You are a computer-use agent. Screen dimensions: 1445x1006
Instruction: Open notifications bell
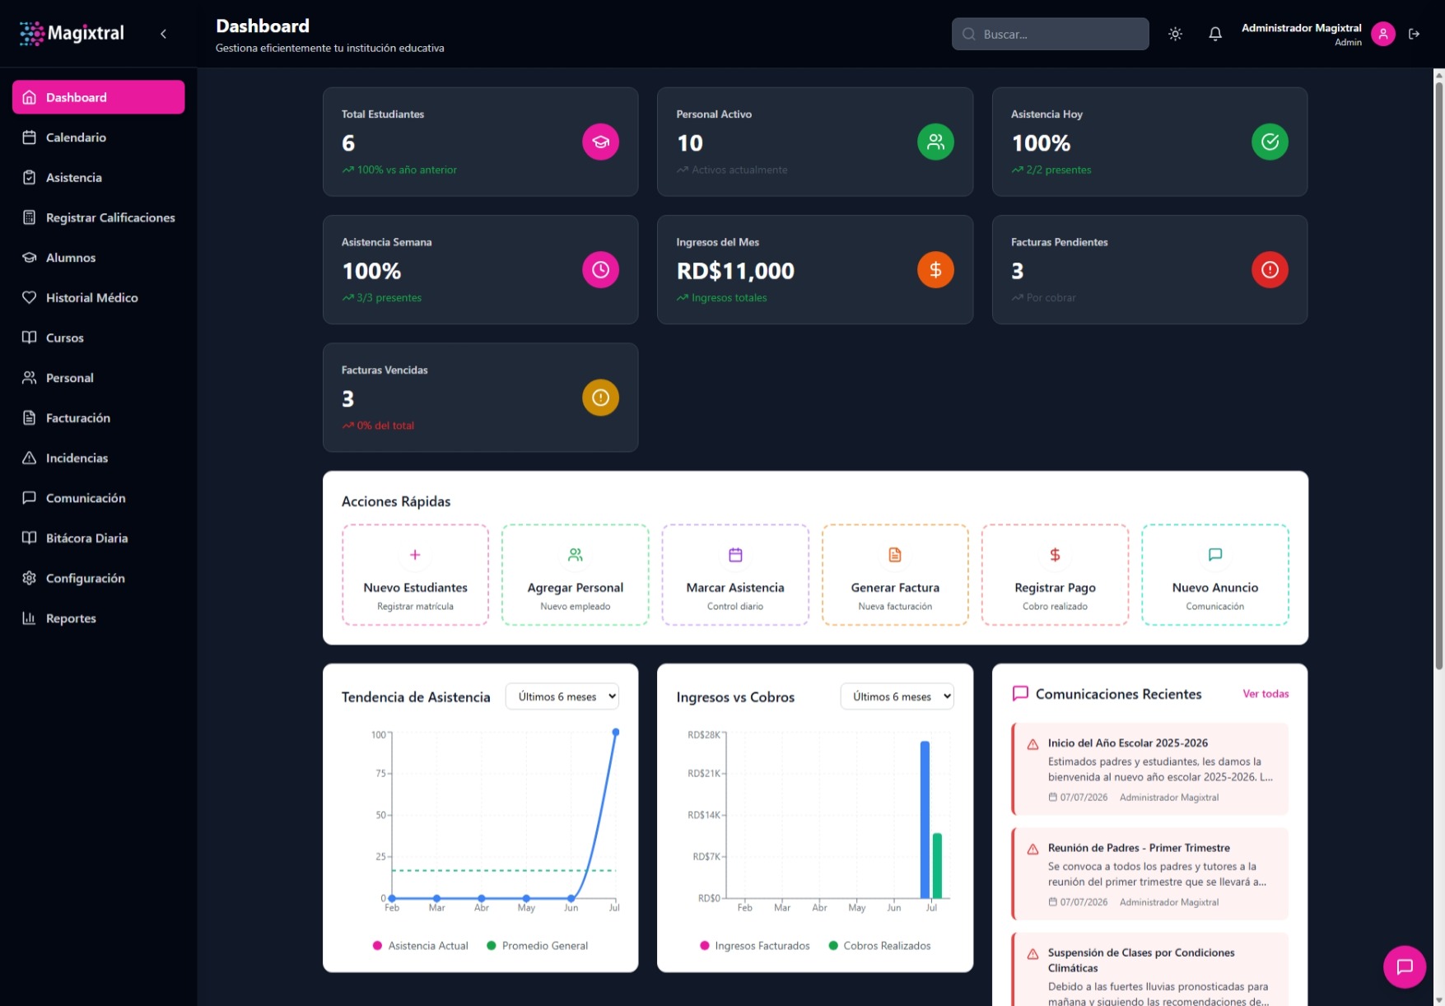(1214, 34)
